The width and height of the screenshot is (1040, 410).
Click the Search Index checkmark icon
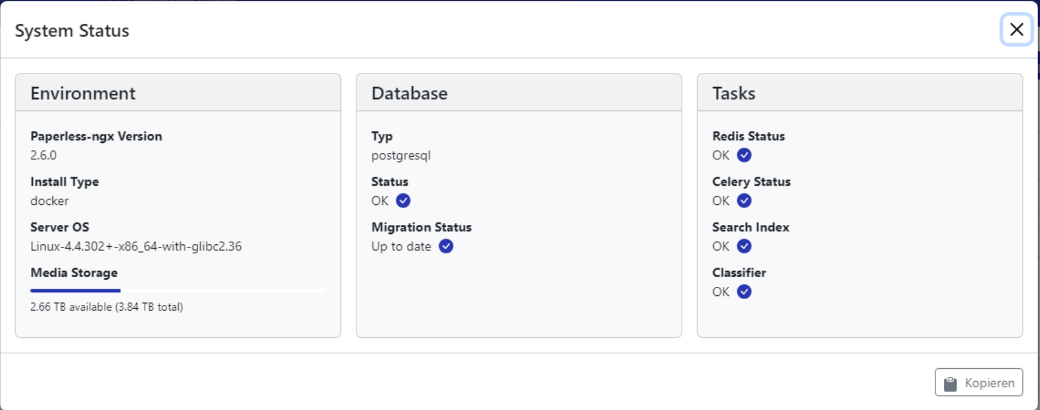[x=744, y=246]
